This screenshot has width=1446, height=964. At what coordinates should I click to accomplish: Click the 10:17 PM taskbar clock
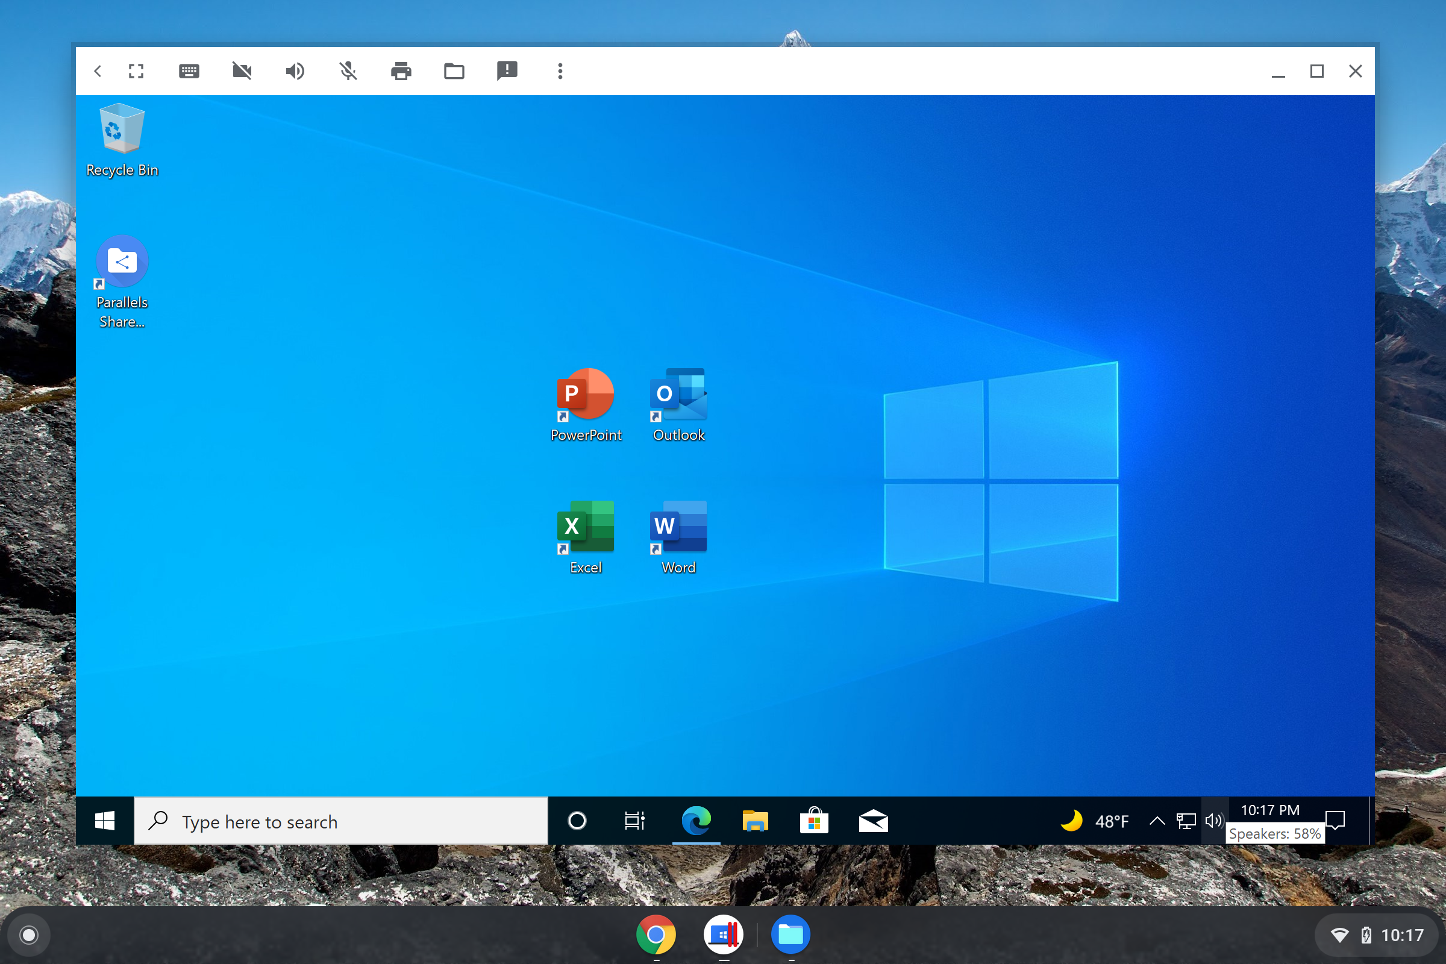(x=1270, y=810)
